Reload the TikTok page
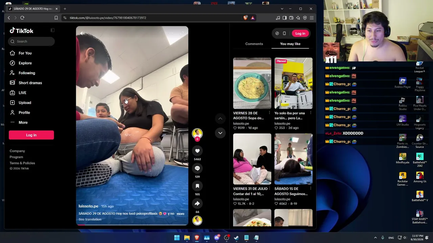The height and width of the screenshot is (243, 433). (x=22, y=18)
